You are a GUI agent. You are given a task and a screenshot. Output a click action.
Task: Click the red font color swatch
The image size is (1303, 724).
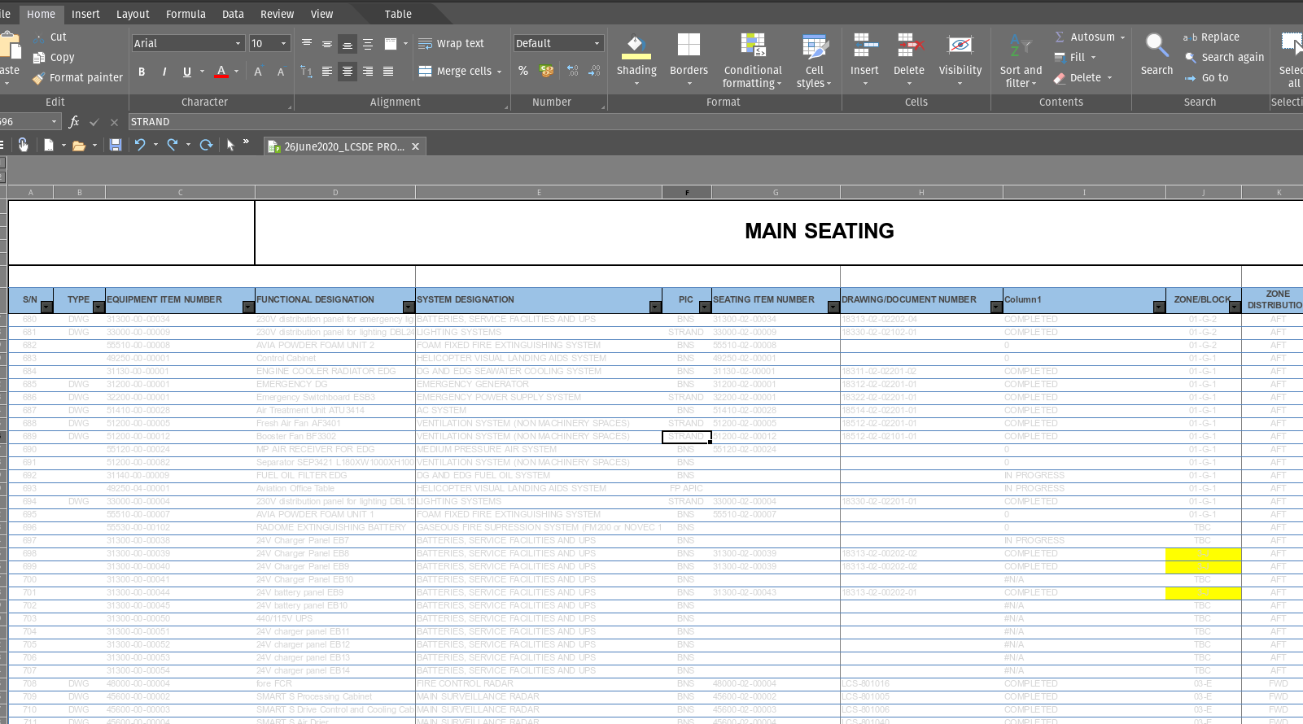click(221, 72)
